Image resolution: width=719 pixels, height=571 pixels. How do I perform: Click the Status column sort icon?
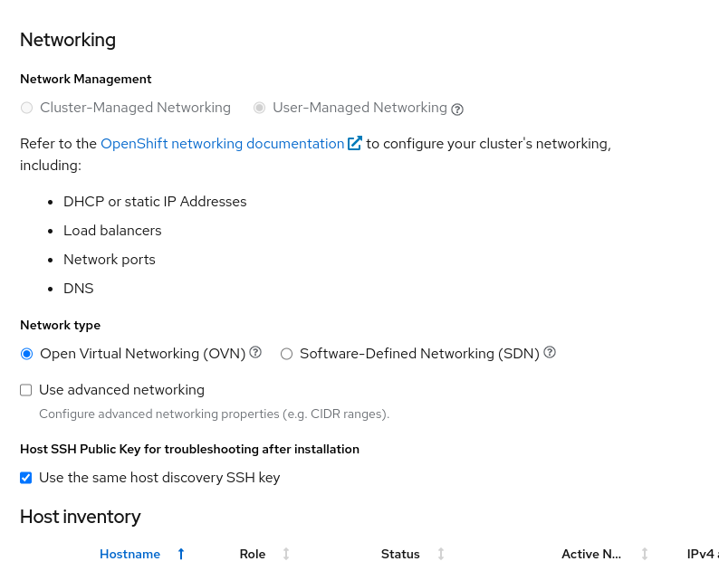pos(441,554)
